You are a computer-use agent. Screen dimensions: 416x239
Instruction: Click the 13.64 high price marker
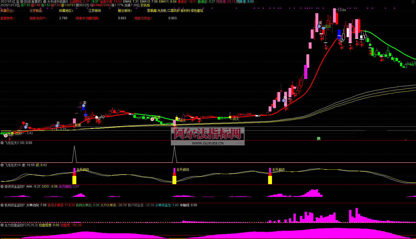342,10
